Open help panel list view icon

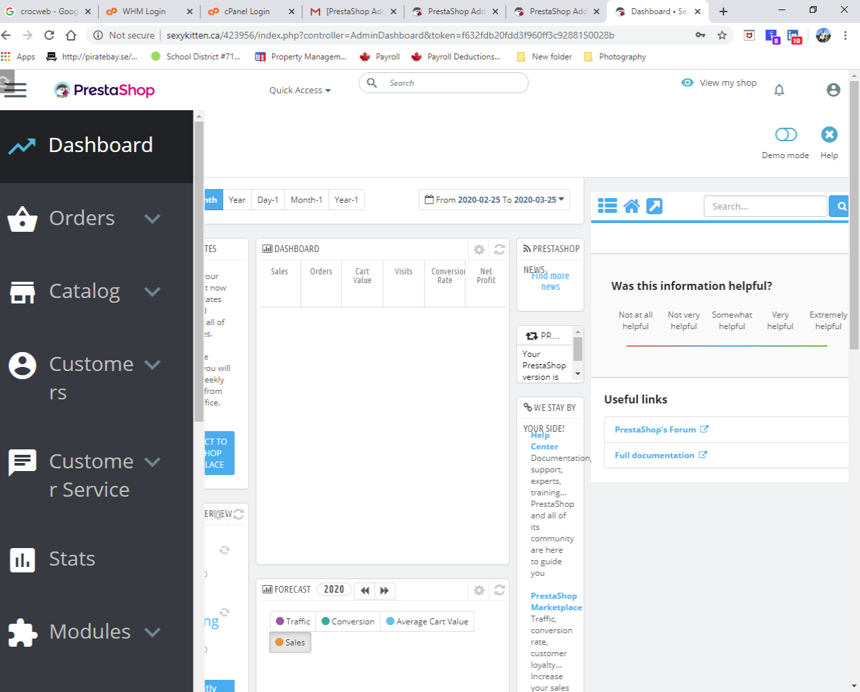608,206
